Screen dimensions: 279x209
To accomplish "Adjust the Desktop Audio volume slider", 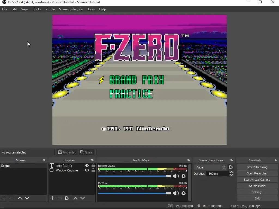I will pos(134,176).
